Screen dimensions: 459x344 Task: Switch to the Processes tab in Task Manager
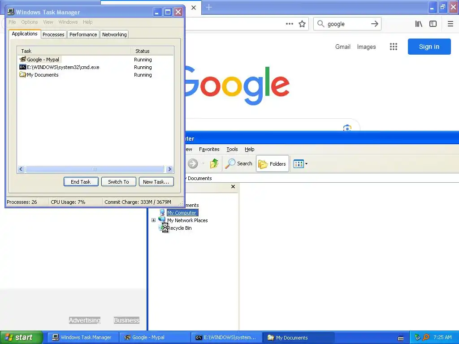pyautogui.click(x=53, y=34)
